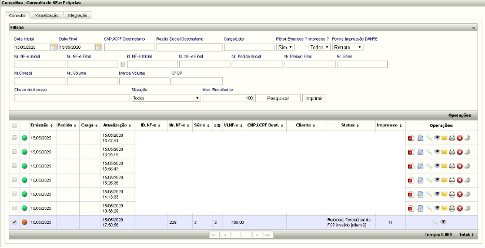Screen dimensions: 485x248
Task: Print the NF-e in the 15:56:47 row
Action: coord(452,166)
